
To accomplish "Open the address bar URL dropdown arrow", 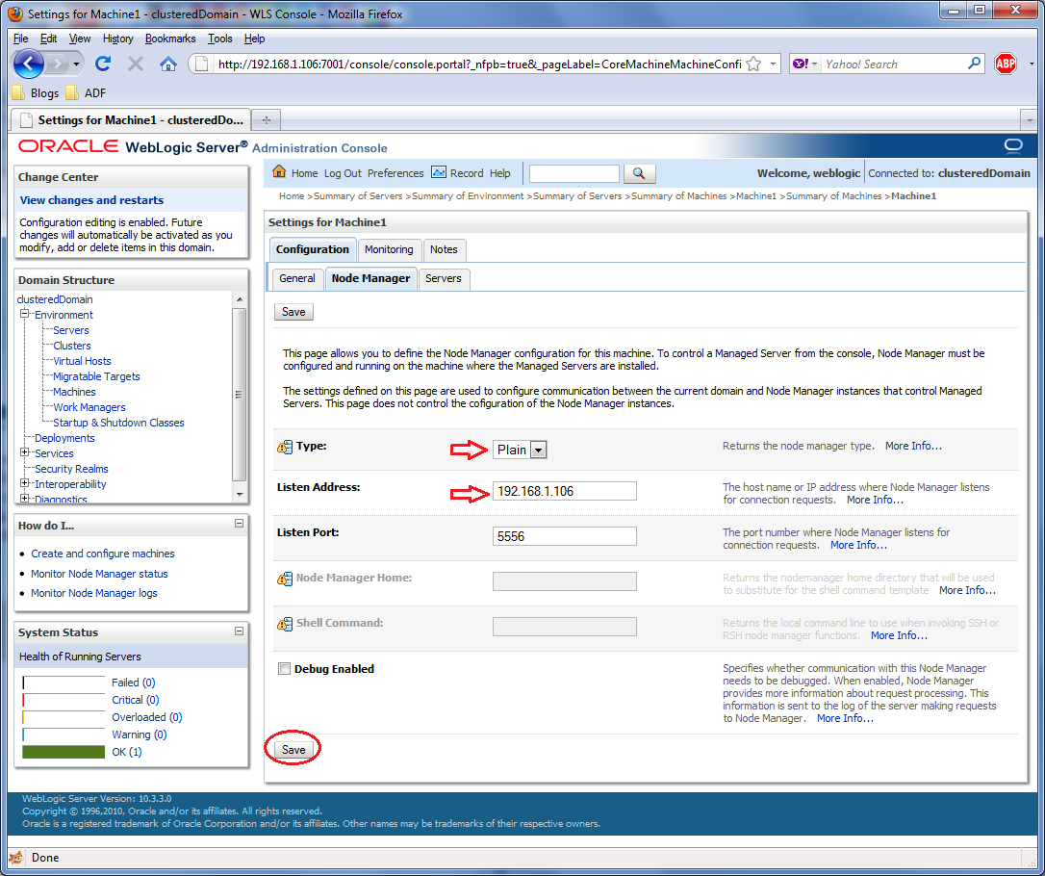I will click(773, 64).
